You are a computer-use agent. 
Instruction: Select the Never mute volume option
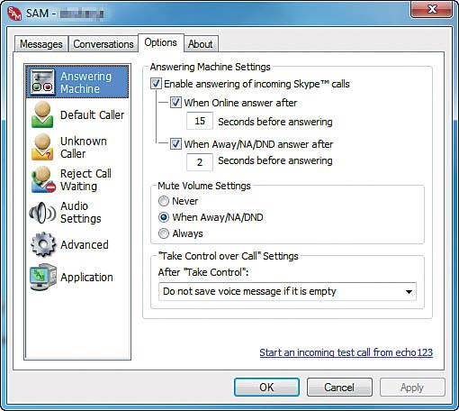[x=164, y=201]
